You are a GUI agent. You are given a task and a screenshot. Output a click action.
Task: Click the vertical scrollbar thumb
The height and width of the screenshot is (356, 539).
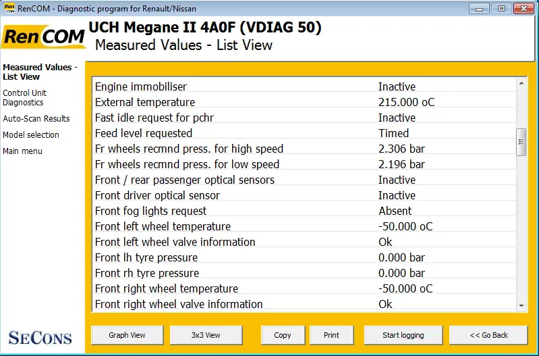point(521,142)
